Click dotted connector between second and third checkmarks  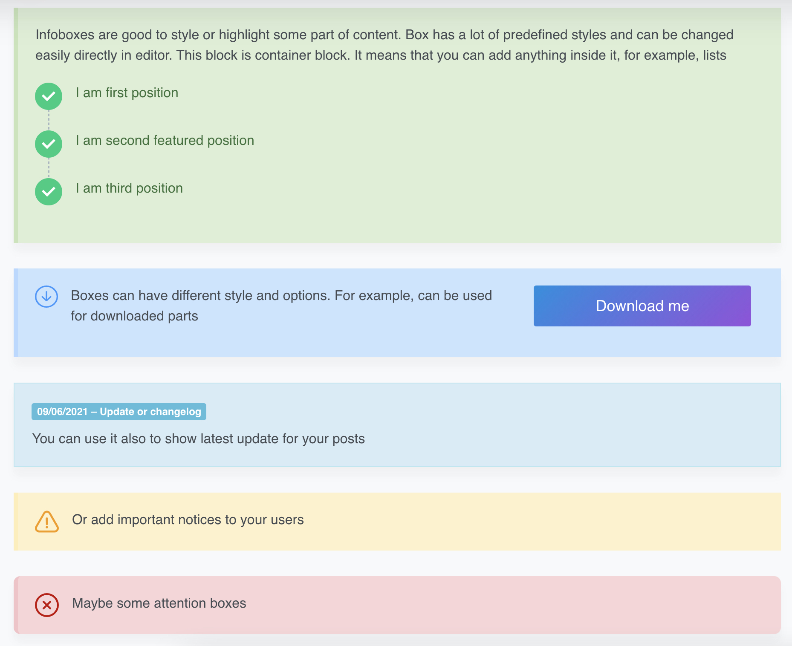[49, 168]
